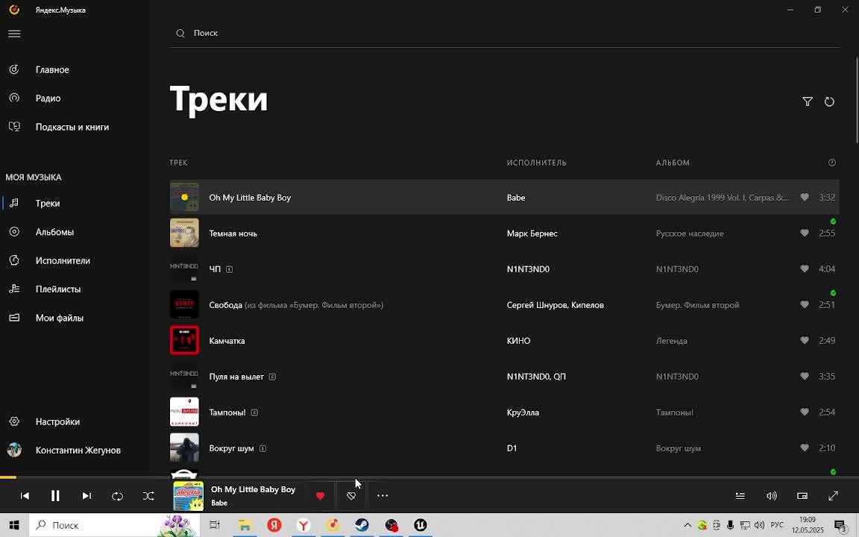
Task: Open Плейлисты in the sidebar
Action: [x=58, y=289]
